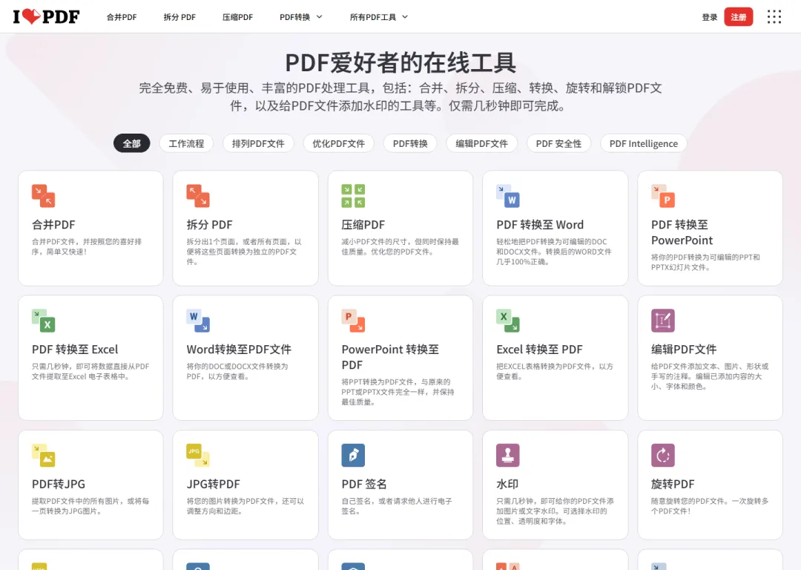Open the PDF 转换至 PowerPoint title
The width and height of the screenshot is (801, 570).
coord(682,232)
